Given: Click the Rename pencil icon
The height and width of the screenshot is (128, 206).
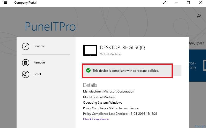Looking at the screenshot, I should pyautogui.click(x=25, y=46).
